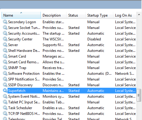Click 'Manual' startup type of Smart Card
Screen dimensions: 142x120
[x=93, y=56]
